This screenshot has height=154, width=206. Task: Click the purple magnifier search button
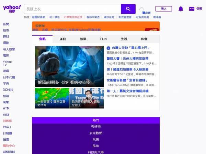coord(128,9)
